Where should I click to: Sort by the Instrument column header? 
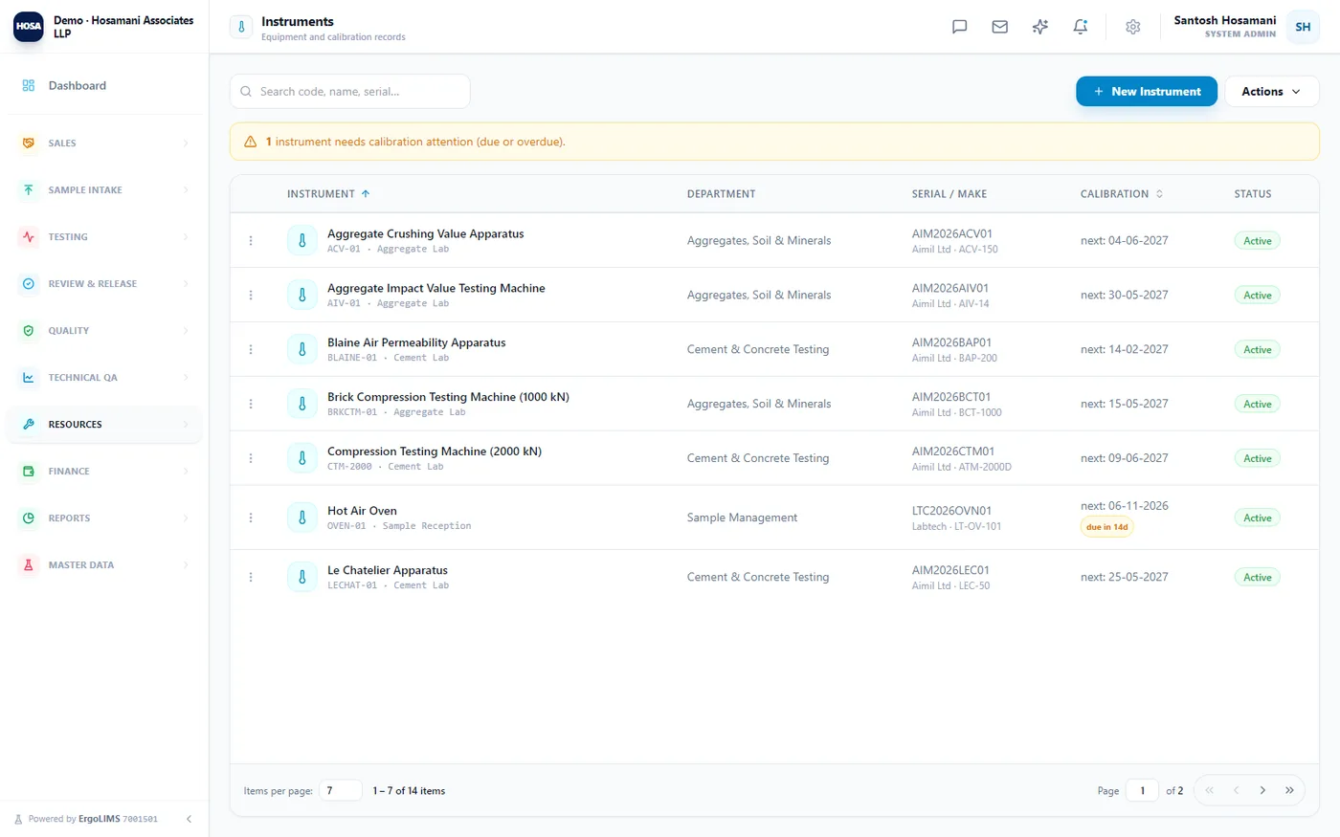pyautogui.click(x=328, y=194)
